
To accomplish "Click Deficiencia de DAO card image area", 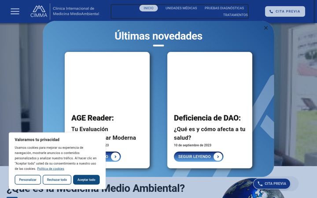I will tap(210, 81).
